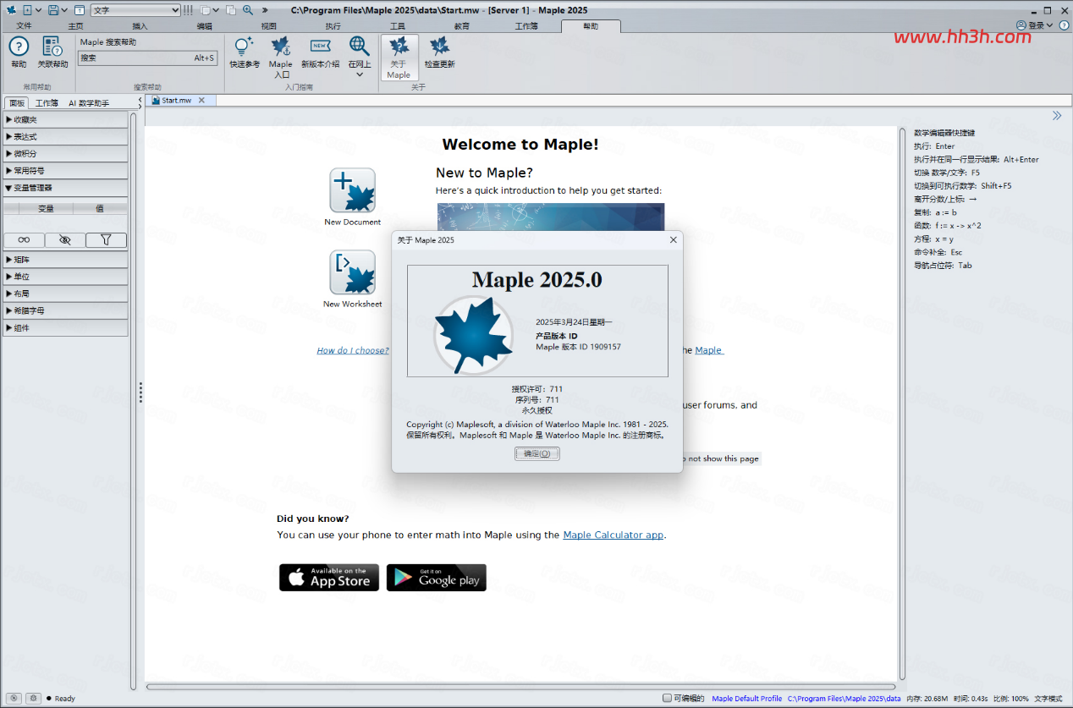Open the New Worksheet tile

click(x=352, y=272)
